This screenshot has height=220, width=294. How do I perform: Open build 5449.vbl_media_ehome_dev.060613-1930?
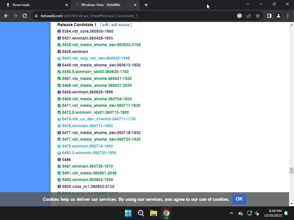point(101,65)
